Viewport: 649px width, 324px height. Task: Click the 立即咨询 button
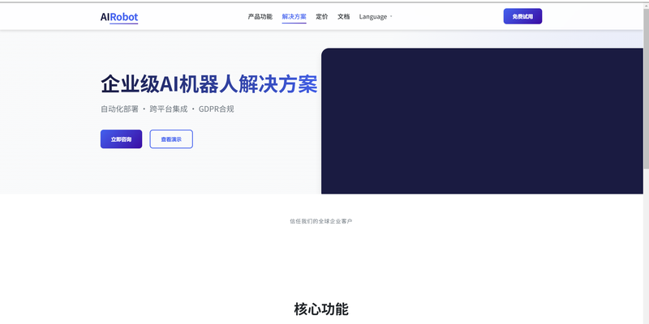tap(121, 139)
